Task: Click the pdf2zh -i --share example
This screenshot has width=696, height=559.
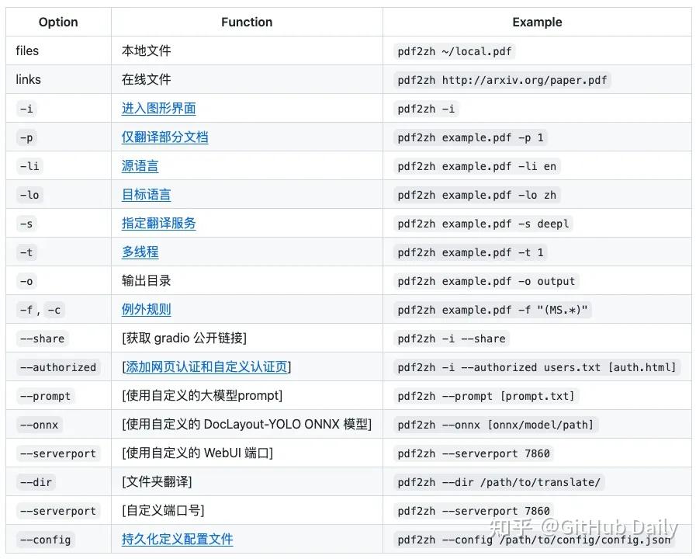Action: (x=451, y=339)
